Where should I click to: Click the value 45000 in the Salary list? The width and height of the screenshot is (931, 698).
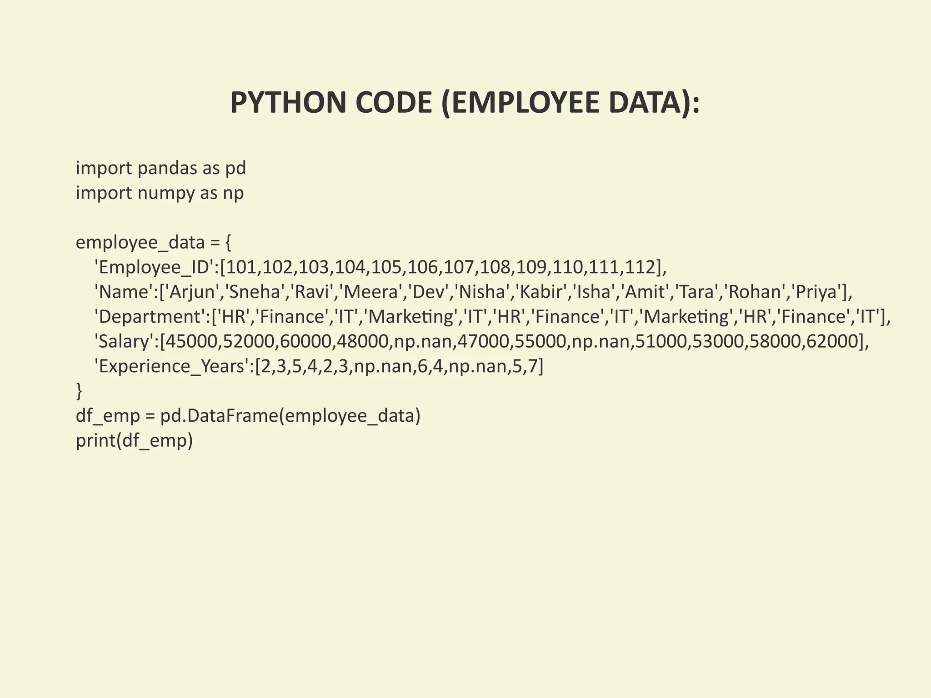click(192, 341)
